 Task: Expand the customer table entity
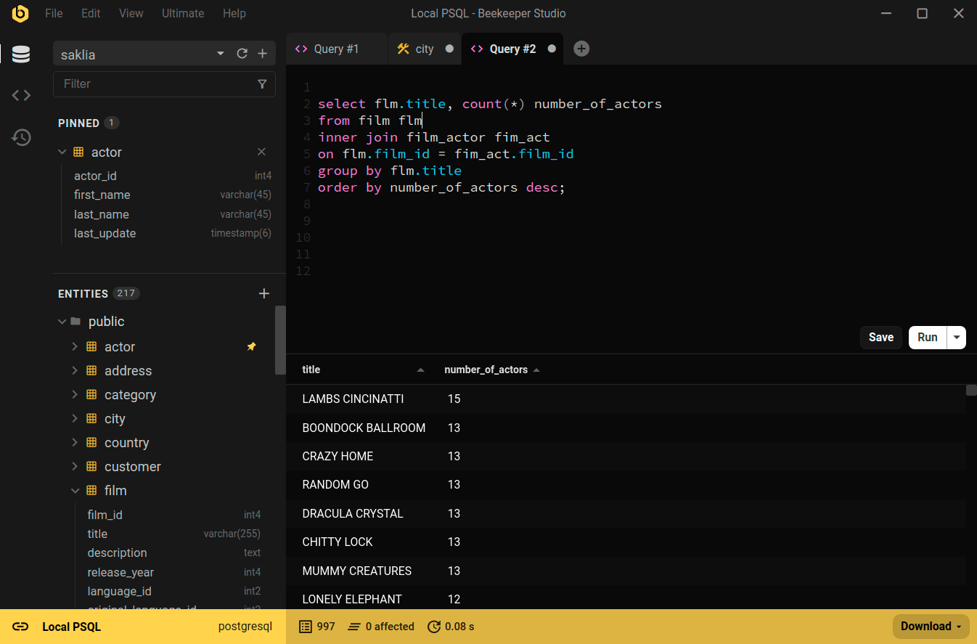click(x=74, y=466)
